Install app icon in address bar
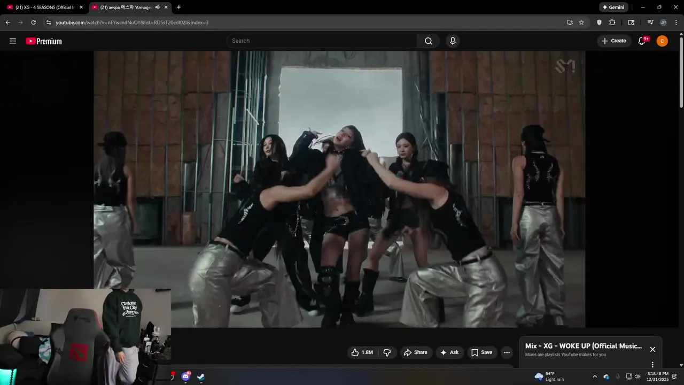This screenshot has width=684, height=385. (x=570, y=22)
